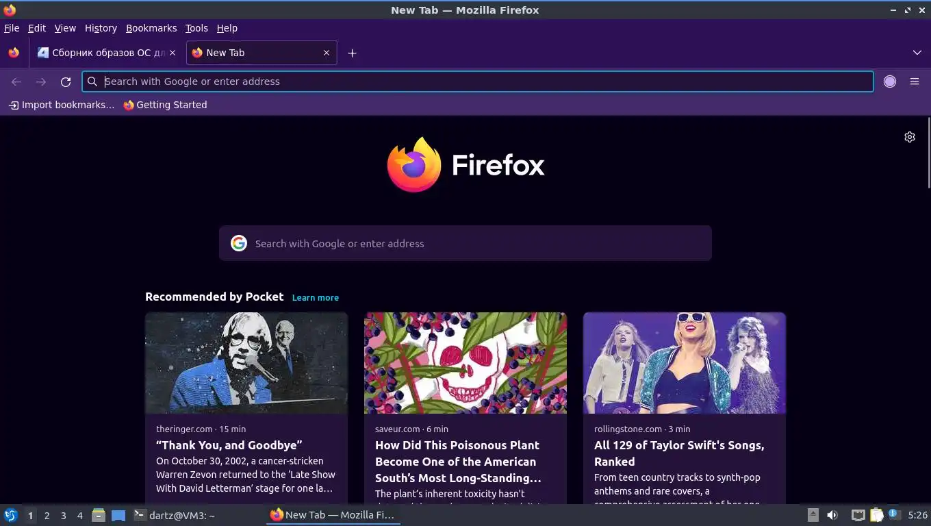
Task: Open a new tab with plus button
Action: [x=352, y=53]
